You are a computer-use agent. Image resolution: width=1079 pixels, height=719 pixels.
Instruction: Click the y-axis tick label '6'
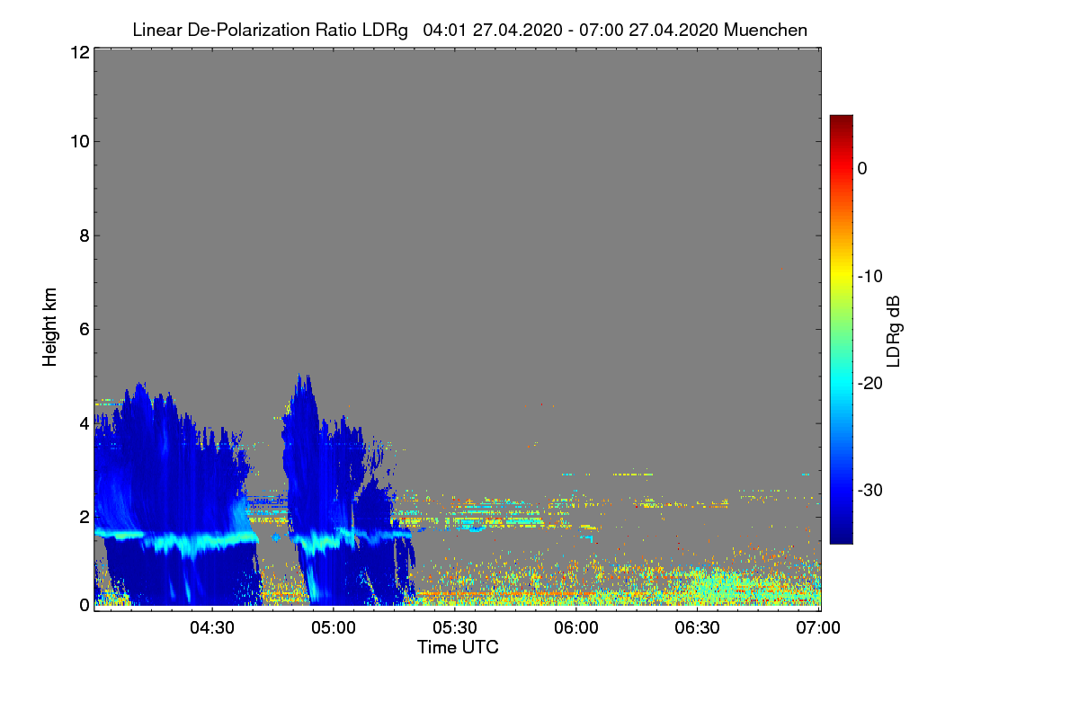[x=84, y=330]
